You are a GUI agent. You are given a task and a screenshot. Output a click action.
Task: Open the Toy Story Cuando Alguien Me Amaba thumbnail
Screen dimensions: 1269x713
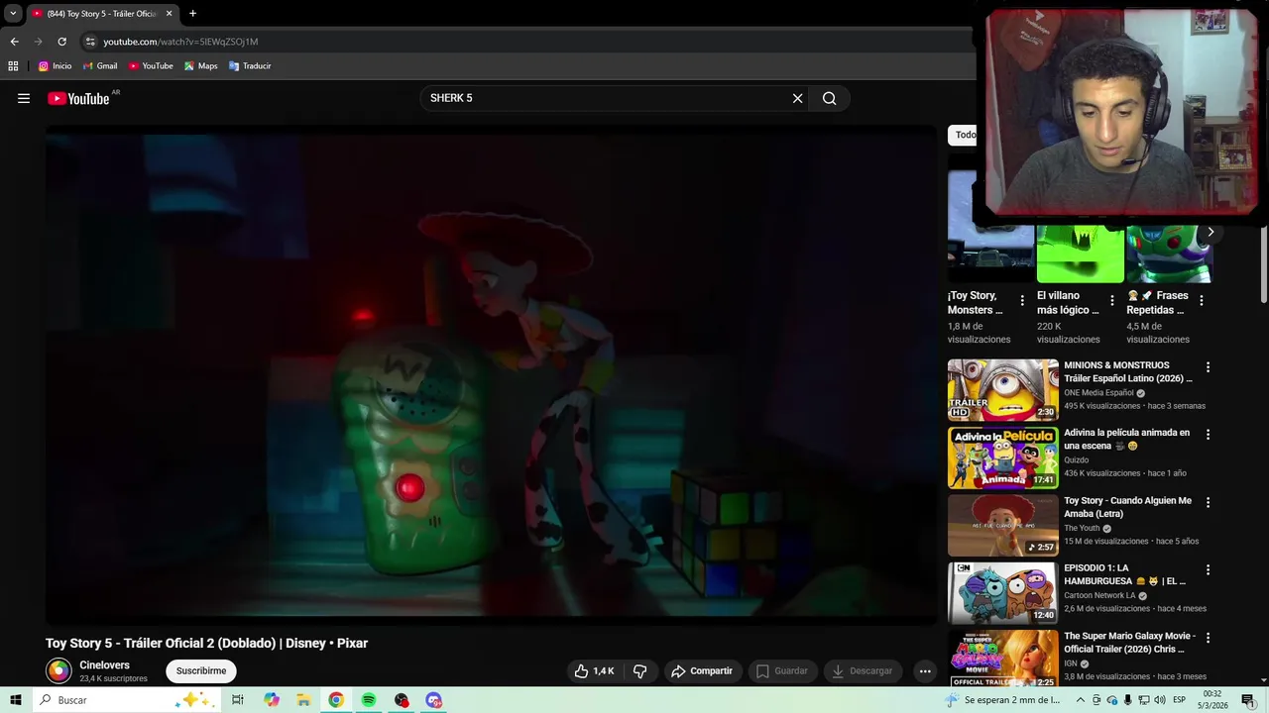pos(1003,526)
